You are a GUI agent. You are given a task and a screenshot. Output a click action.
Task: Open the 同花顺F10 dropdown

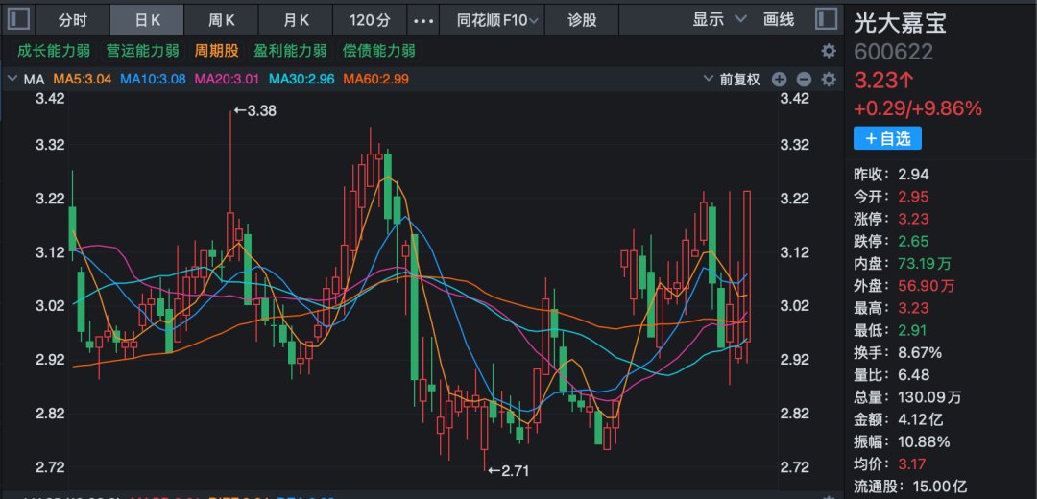point(496,20)
